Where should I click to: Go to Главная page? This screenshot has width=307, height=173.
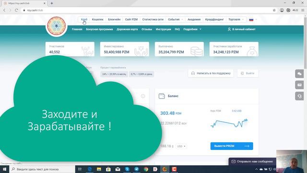click(x=77, y=29)
